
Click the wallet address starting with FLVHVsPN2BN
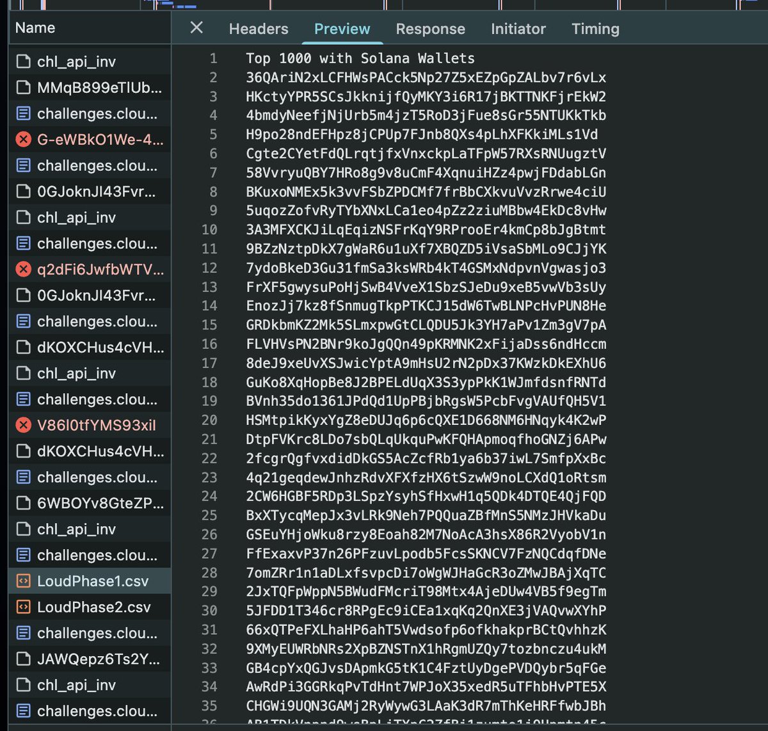(x=426, y=344)
